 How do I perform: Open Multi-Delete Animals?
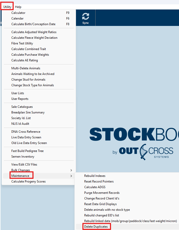(26, 68)
